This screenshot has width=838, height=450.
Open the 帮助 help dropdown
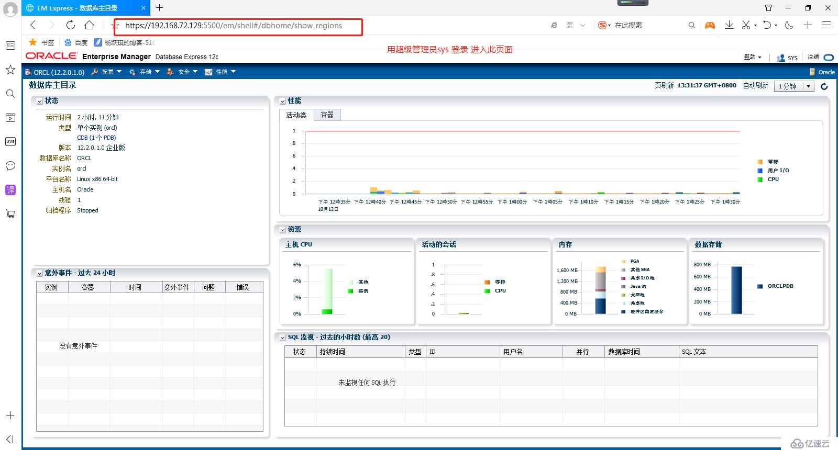click(x=753, y=57)
